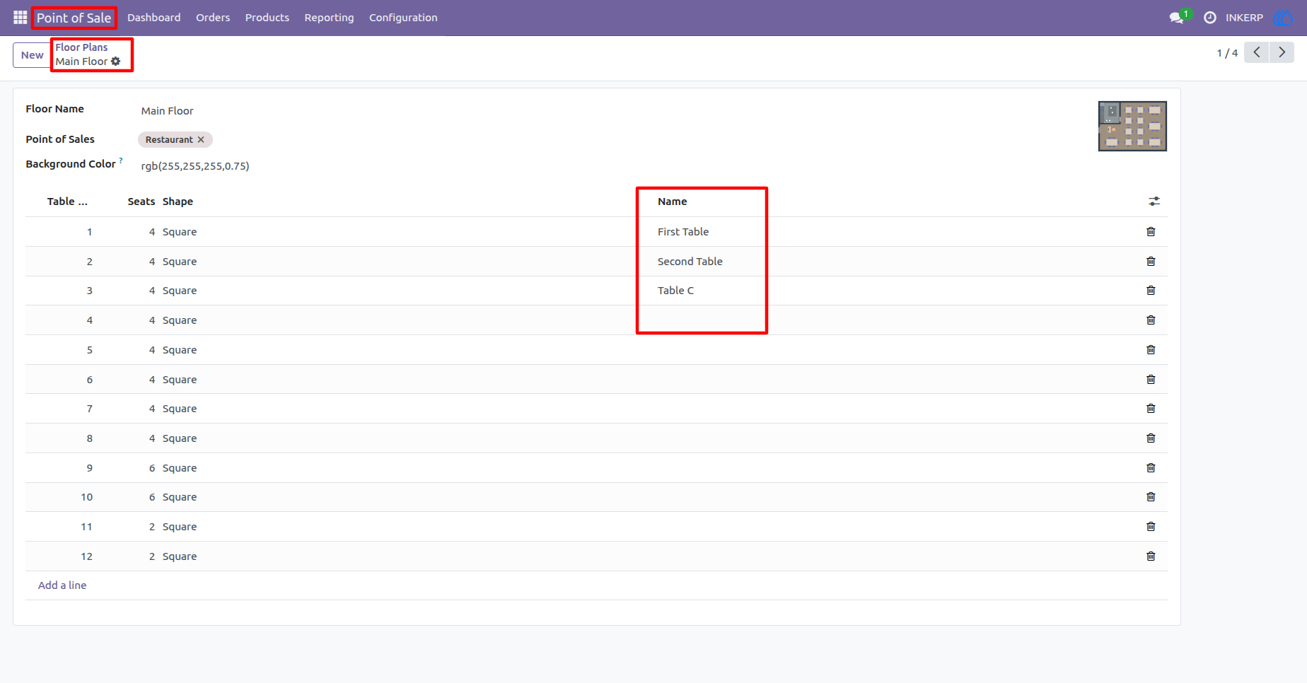1307x683 pixels.
Task: Sort by the Shape column header
Action: [178, 202]
